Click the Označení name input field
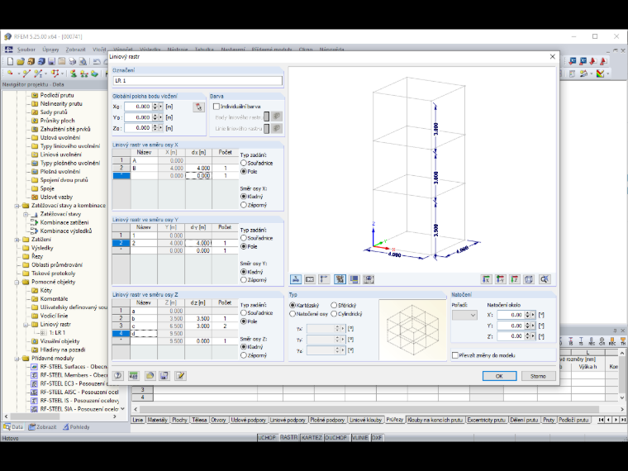Viewport: 628px width, 471px height. 197,81
